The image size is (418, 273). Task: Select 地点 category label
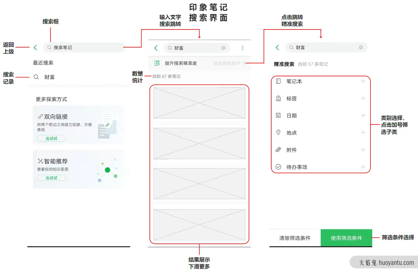[291, 133]
